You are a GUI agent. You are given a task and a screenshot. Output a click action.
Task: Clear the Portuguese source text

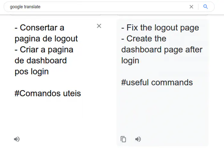99,26
